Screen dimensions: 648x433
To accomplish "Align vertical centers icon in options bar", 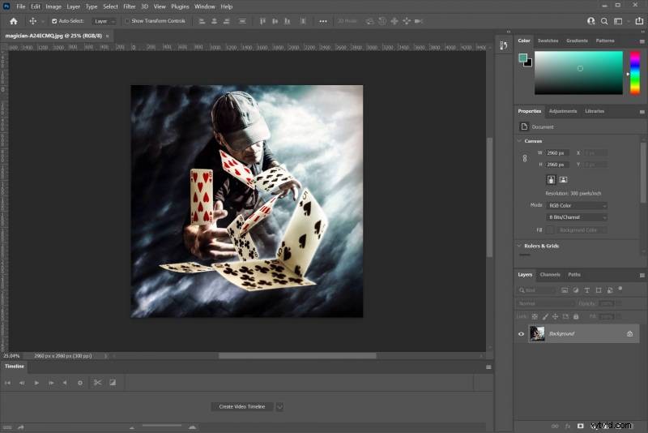I will point(275,21).
